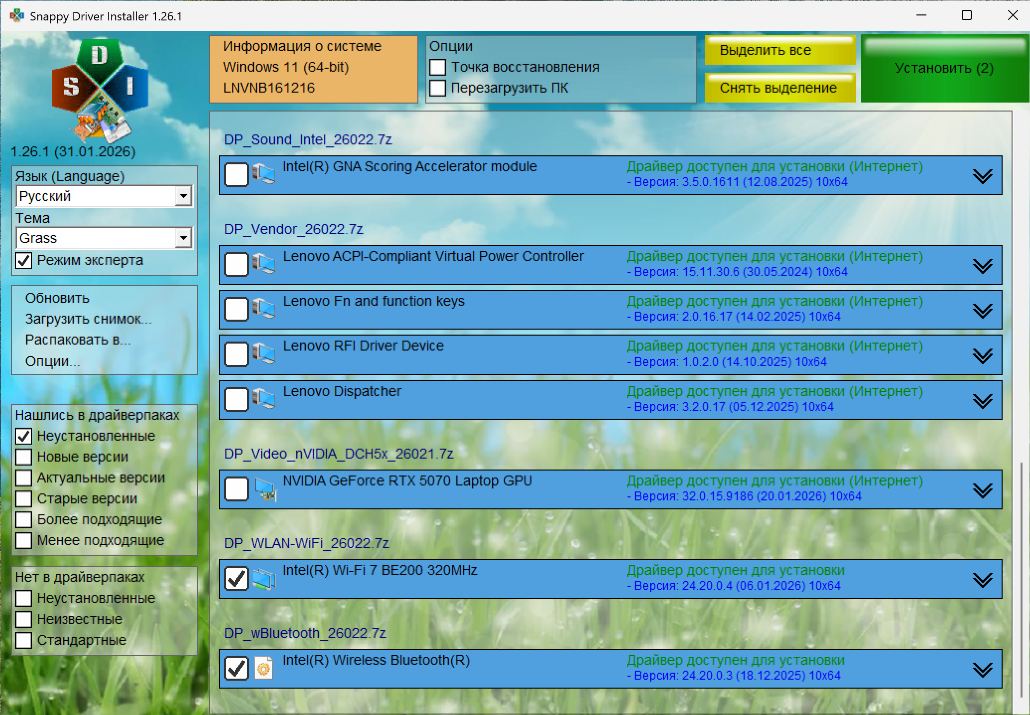Enable the Точка восстановления checkbox

(438, 67)
